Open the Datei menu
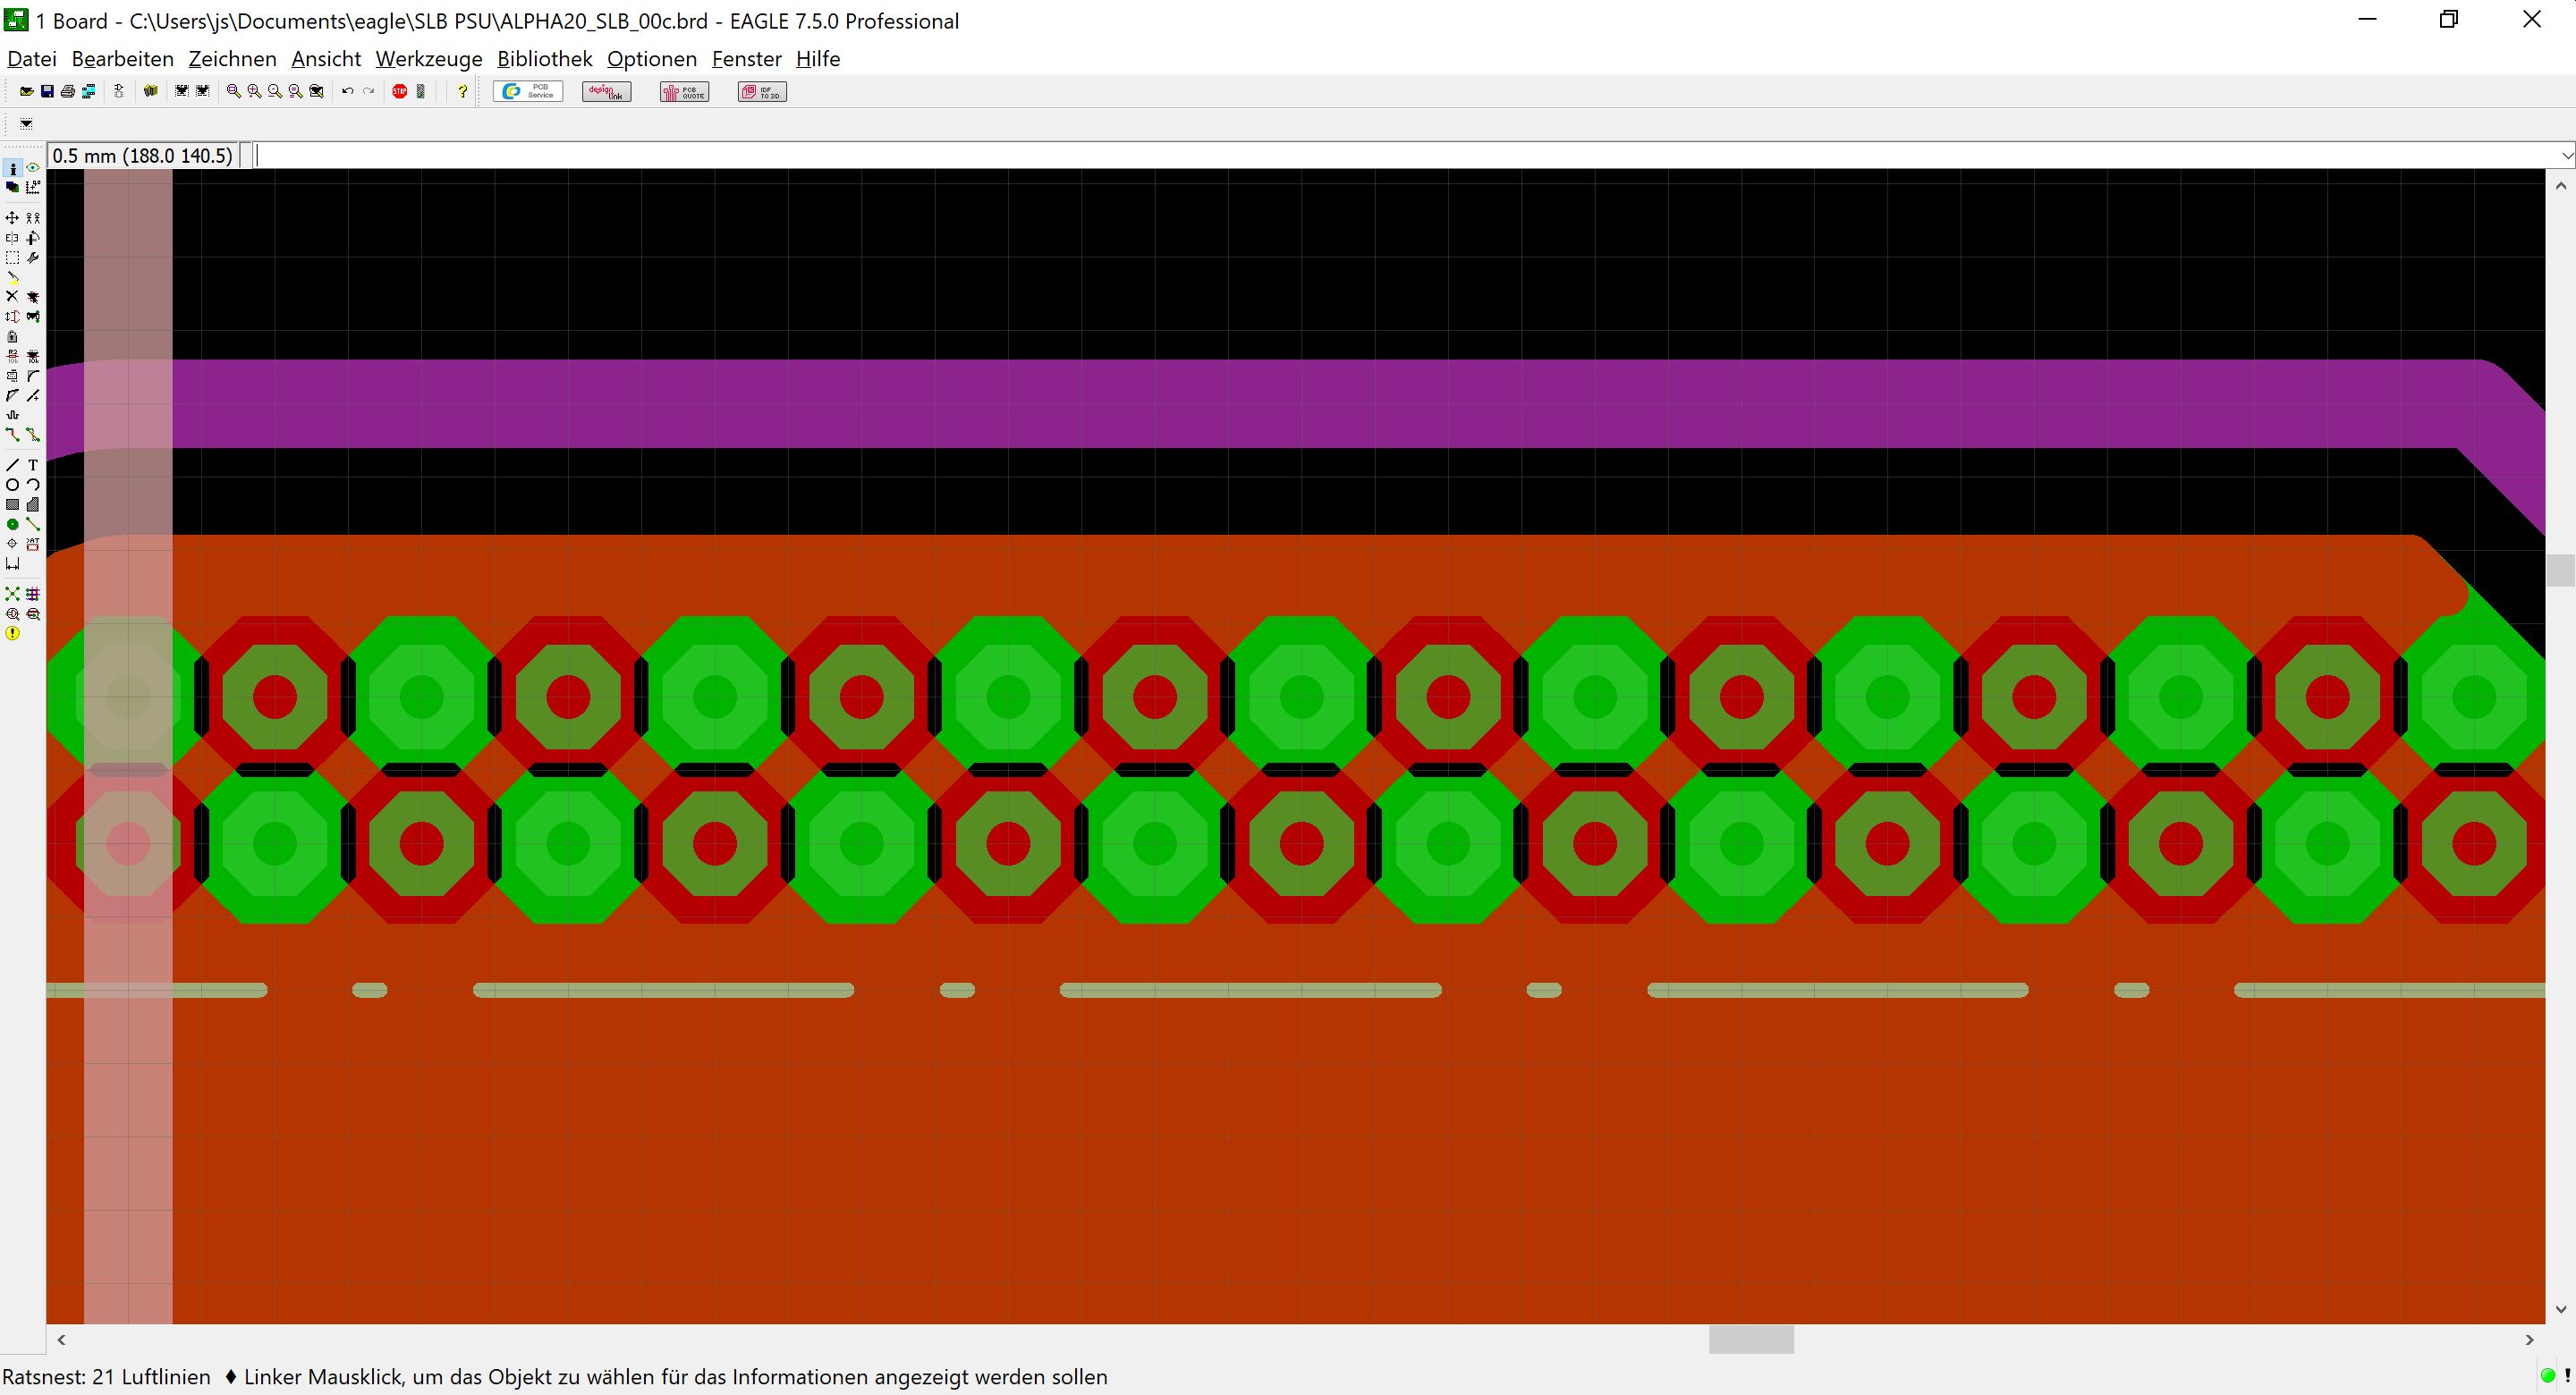The image size is (2576, 1395). coord(32,59)
